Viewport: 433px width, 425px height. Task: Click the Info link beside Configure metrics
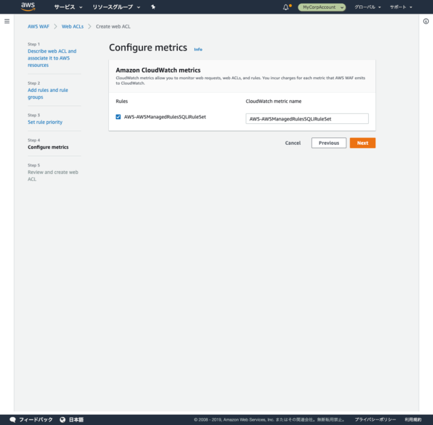tap(198, 49)
